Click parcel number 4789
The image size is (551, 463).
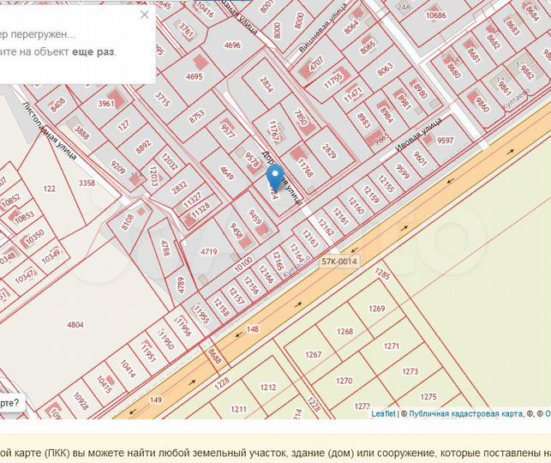[181, 286]
